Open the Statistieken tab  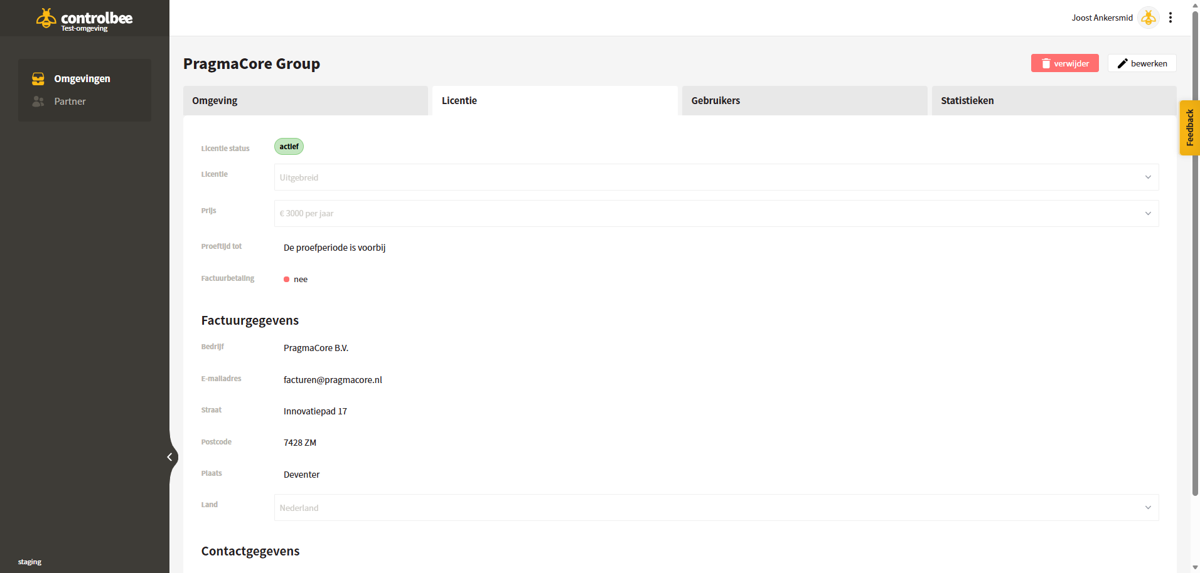tap(1054, 100)
